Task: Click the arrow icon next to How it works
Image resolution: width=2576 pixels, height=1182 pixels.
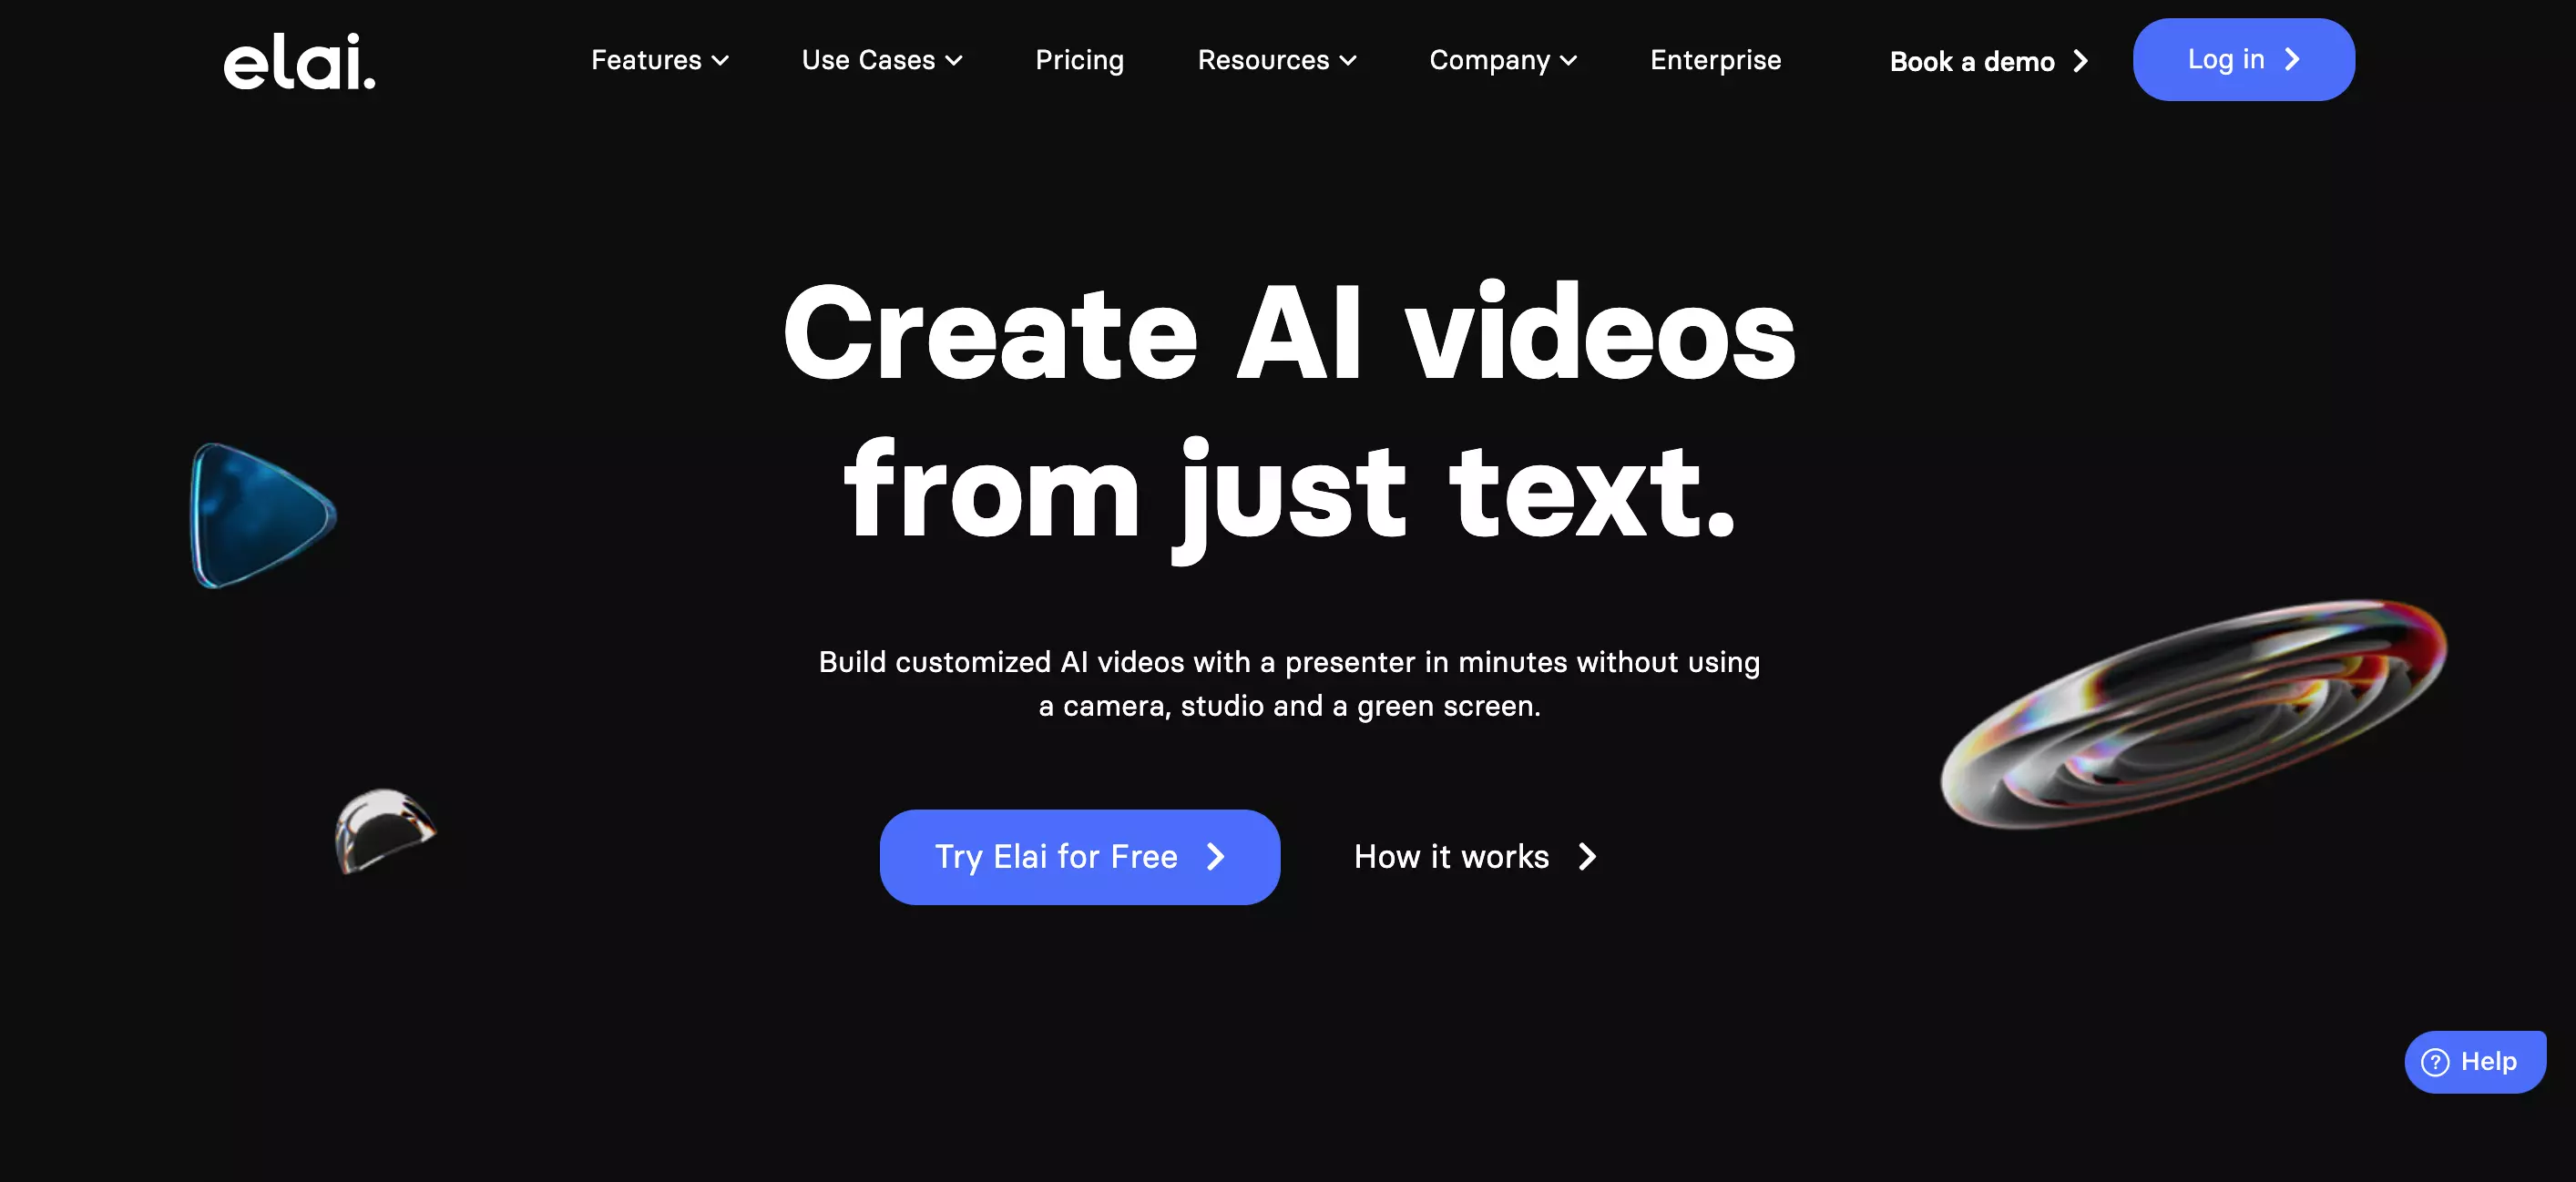Action: 1589,855
